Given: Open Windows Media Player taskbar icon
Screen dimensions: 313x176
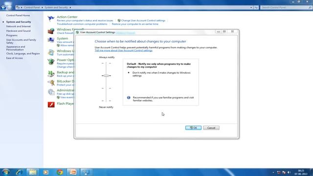Looking at the screenshot, I should point(45,172).
